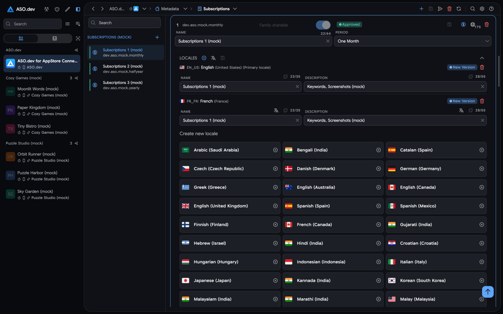Click the plus icon in the top toolbar
The height and width of the screenshot is (314, 503).
421,9
